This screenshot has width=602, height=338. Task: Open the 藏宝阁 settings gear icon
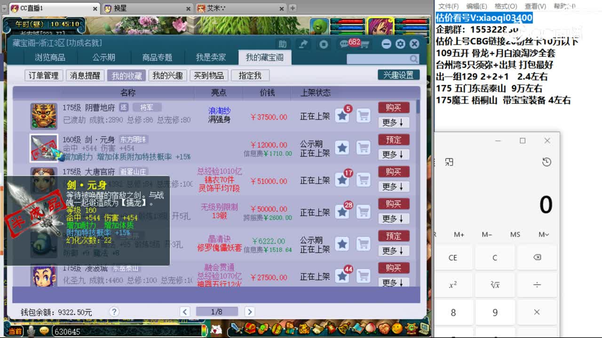400,43
